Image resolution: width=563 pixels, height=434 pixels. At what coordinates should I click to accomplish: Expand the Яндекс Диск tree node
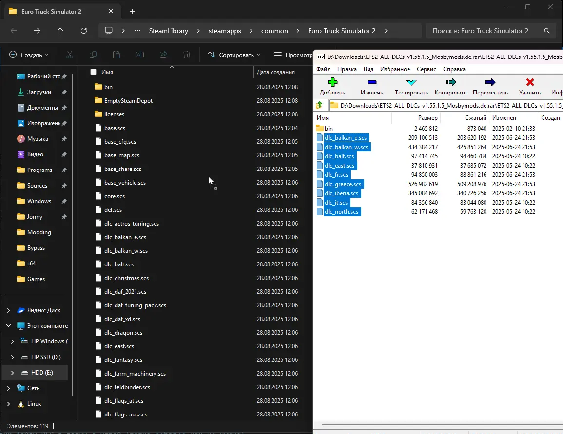point(8,310)
